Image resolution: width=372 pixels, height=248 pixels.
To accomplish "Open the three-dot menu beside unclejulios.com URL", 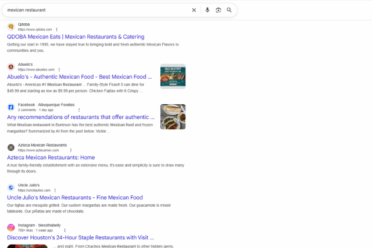I will click(x=55, y=190).
